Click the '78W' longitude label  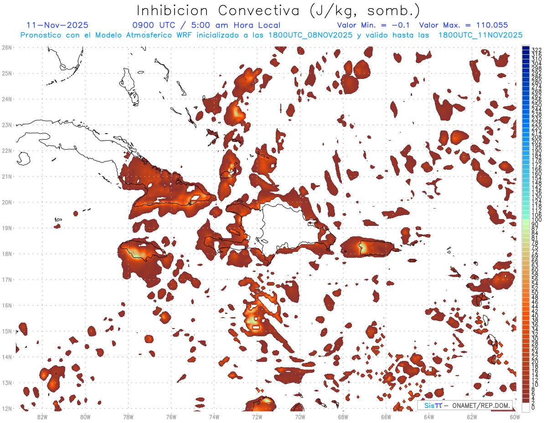point(128,417)
